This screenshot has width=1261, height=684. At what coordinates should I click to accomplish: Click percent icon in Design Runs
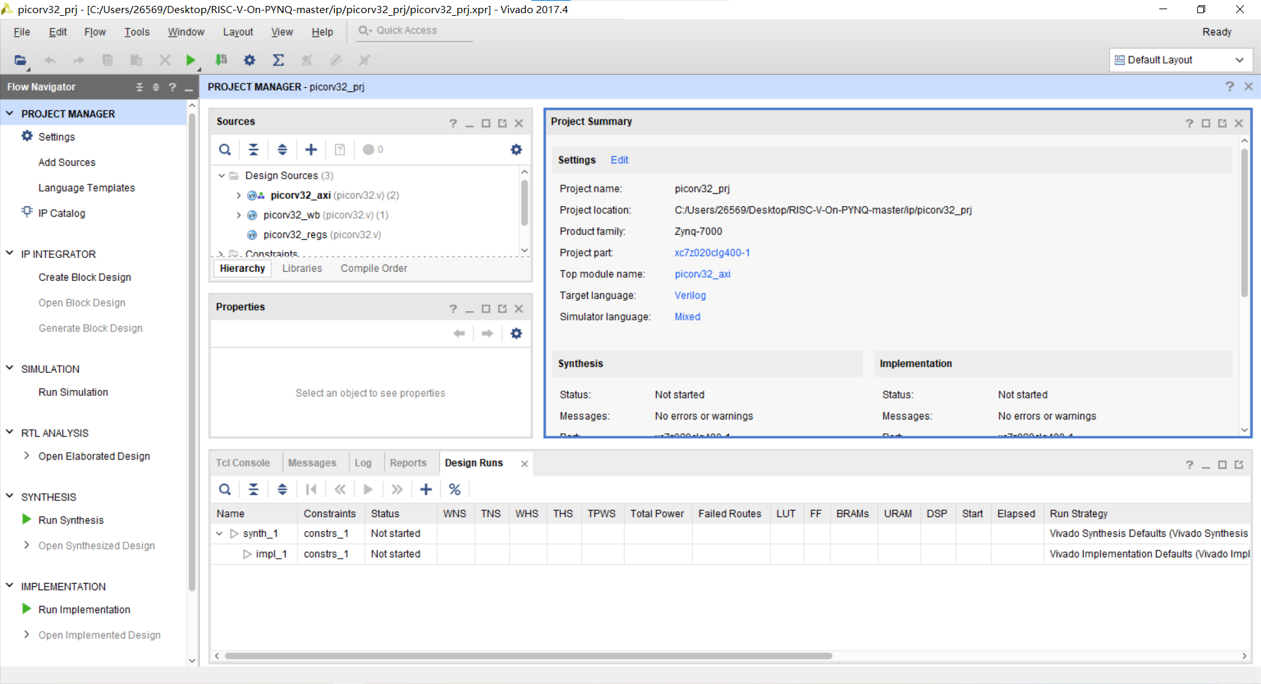point(454,490)
